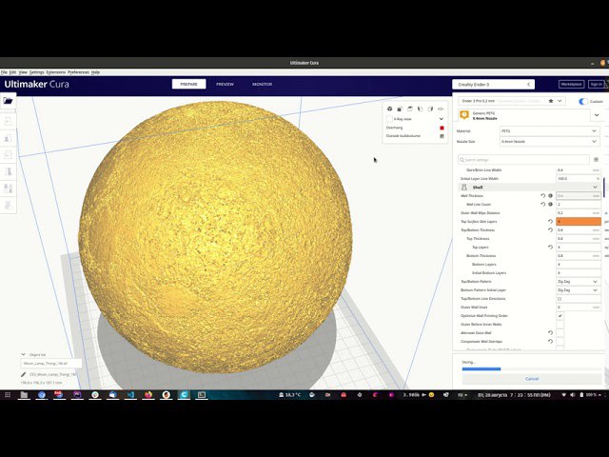Open the Creality Ender-3 printer selector
The height and width of the screenshot is (457, 609).
point(493,85)
